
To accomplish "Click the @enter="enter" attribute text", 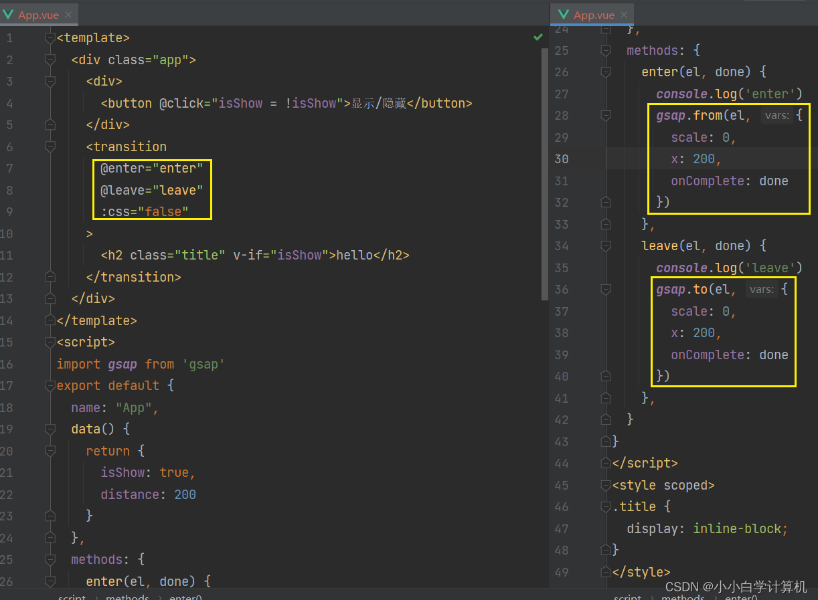I will click(x=152, y=169).
